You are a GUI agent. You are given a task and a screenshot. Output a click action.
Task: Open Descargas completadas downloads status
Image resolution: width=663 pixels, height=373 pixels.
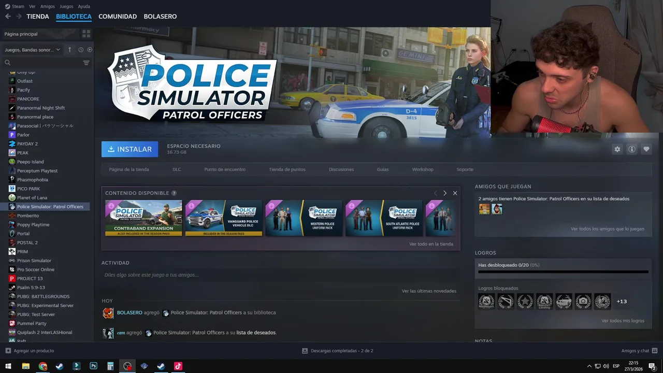tap(338, 351)
